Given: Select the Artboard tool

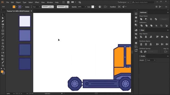Looking at the screenshot, I should click(3, 66).
